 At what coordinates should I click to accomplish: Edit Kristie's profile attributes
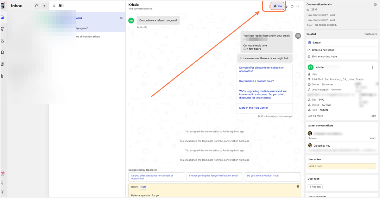click(x=374, y=116)
